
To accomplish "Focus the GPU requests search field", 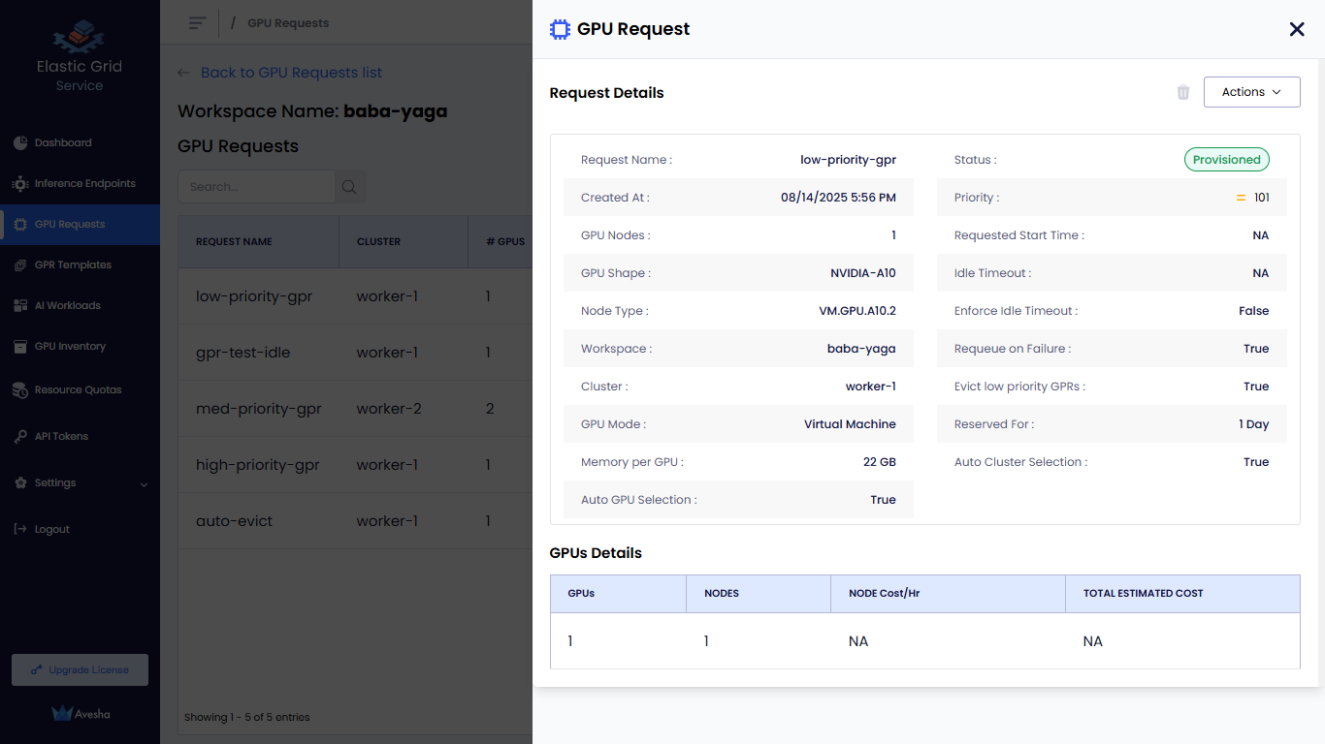I will [x=256, y=187].
